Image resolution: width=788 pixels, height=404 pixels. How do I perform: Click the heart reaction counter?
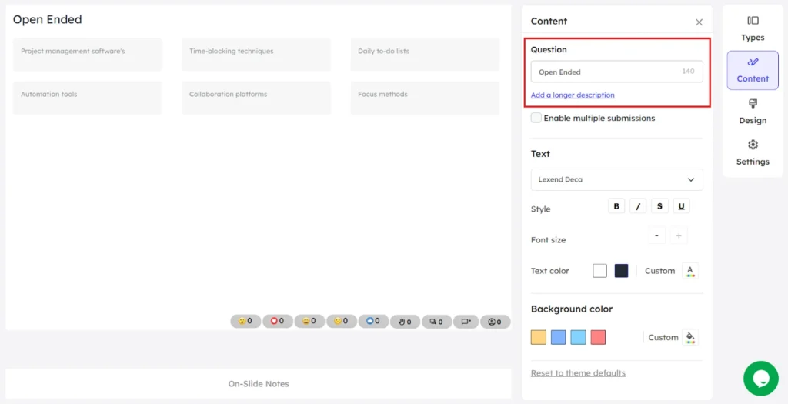click(x=277, y=321)
